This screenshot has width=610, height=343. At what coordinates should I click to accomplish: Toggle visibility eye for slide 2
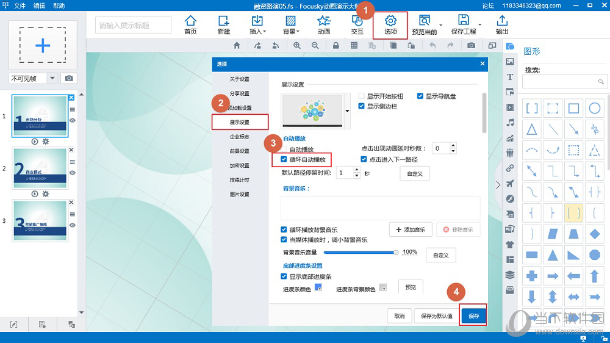73,173
